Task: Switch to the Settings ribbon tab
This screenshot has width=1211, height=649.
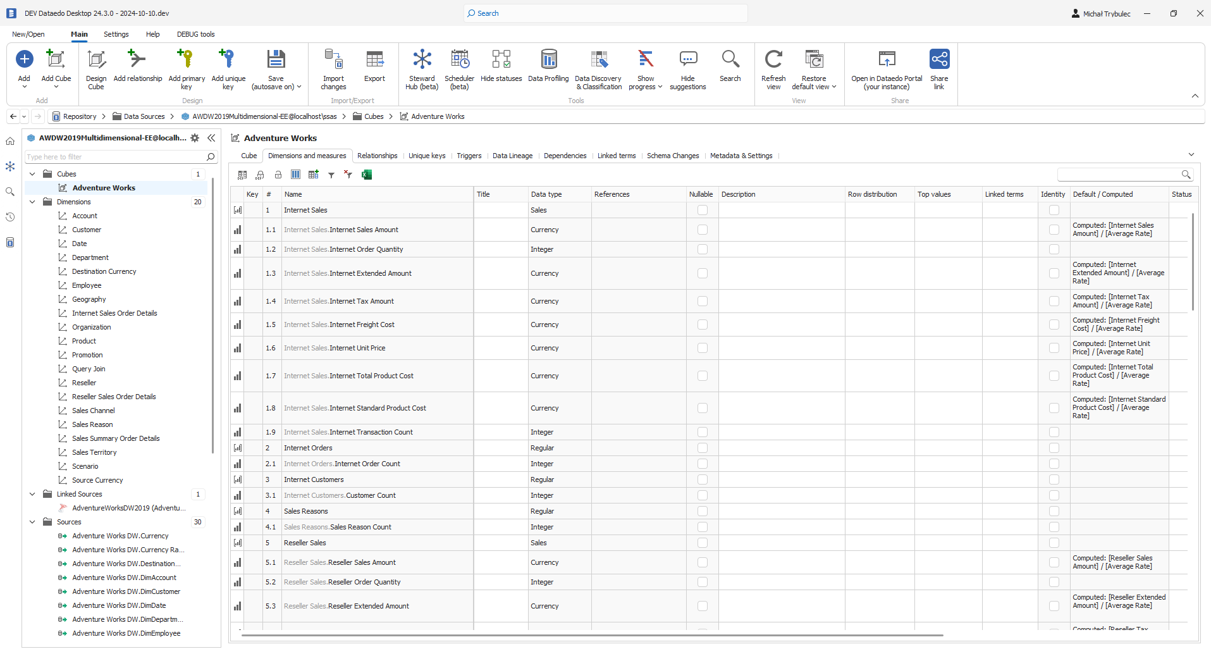Action: click(116, 34)
